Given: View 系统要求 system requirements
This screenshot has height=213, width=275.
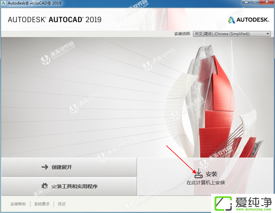Looking at the screenshot, I should [x=42, y=204].
